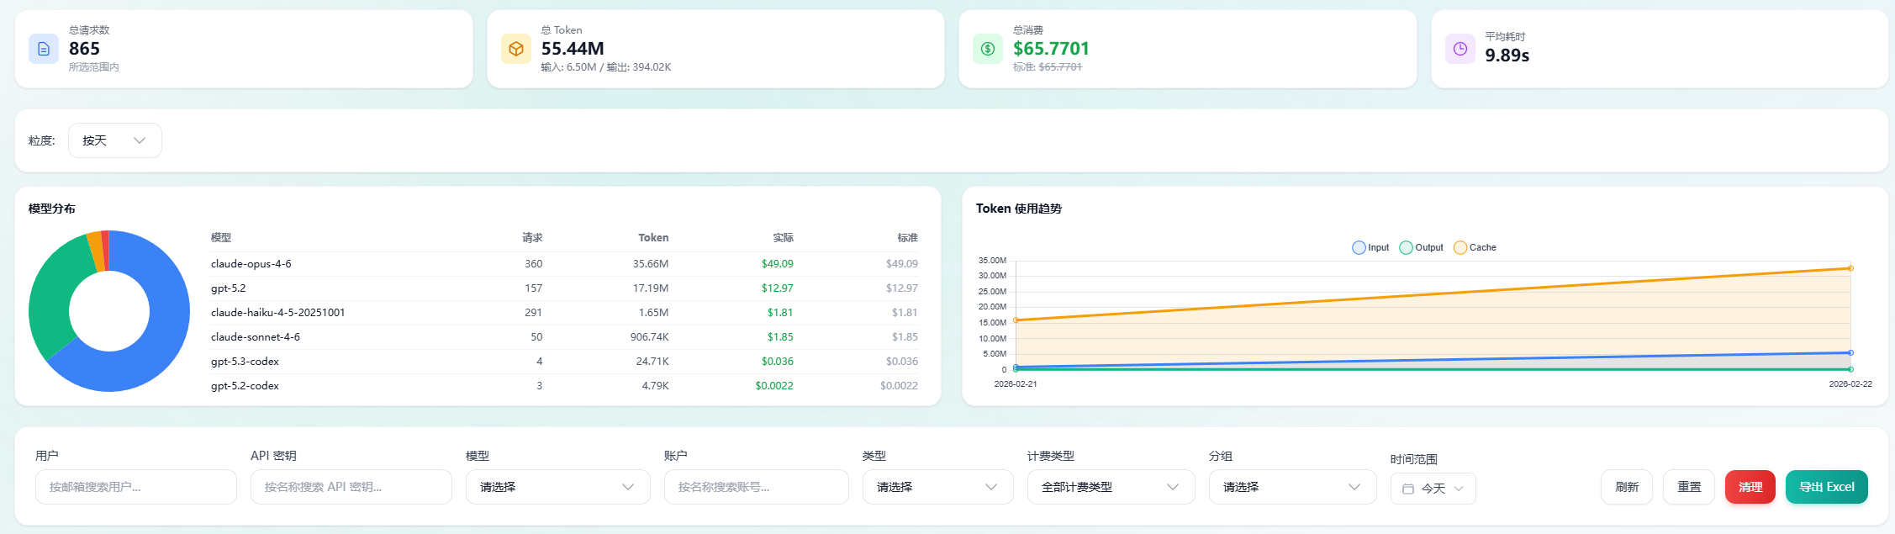Screen dimensions: 1895x534
Task: Click the green $49.09 actual cost
Action: point(778,263)
